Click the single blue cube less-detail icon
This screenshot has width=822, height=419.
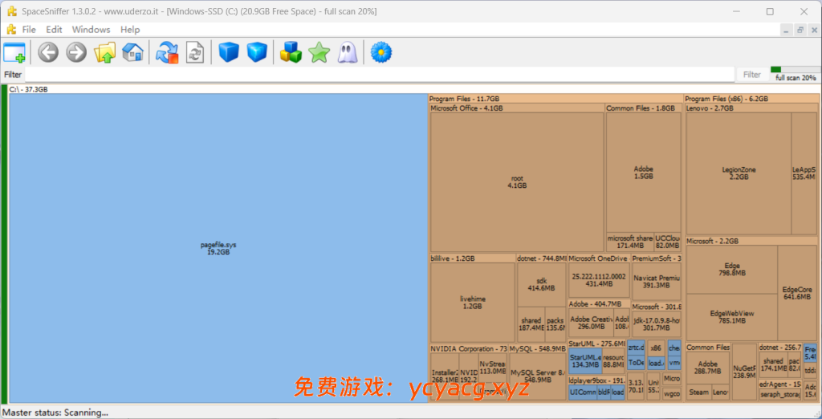tap(229, 53)
